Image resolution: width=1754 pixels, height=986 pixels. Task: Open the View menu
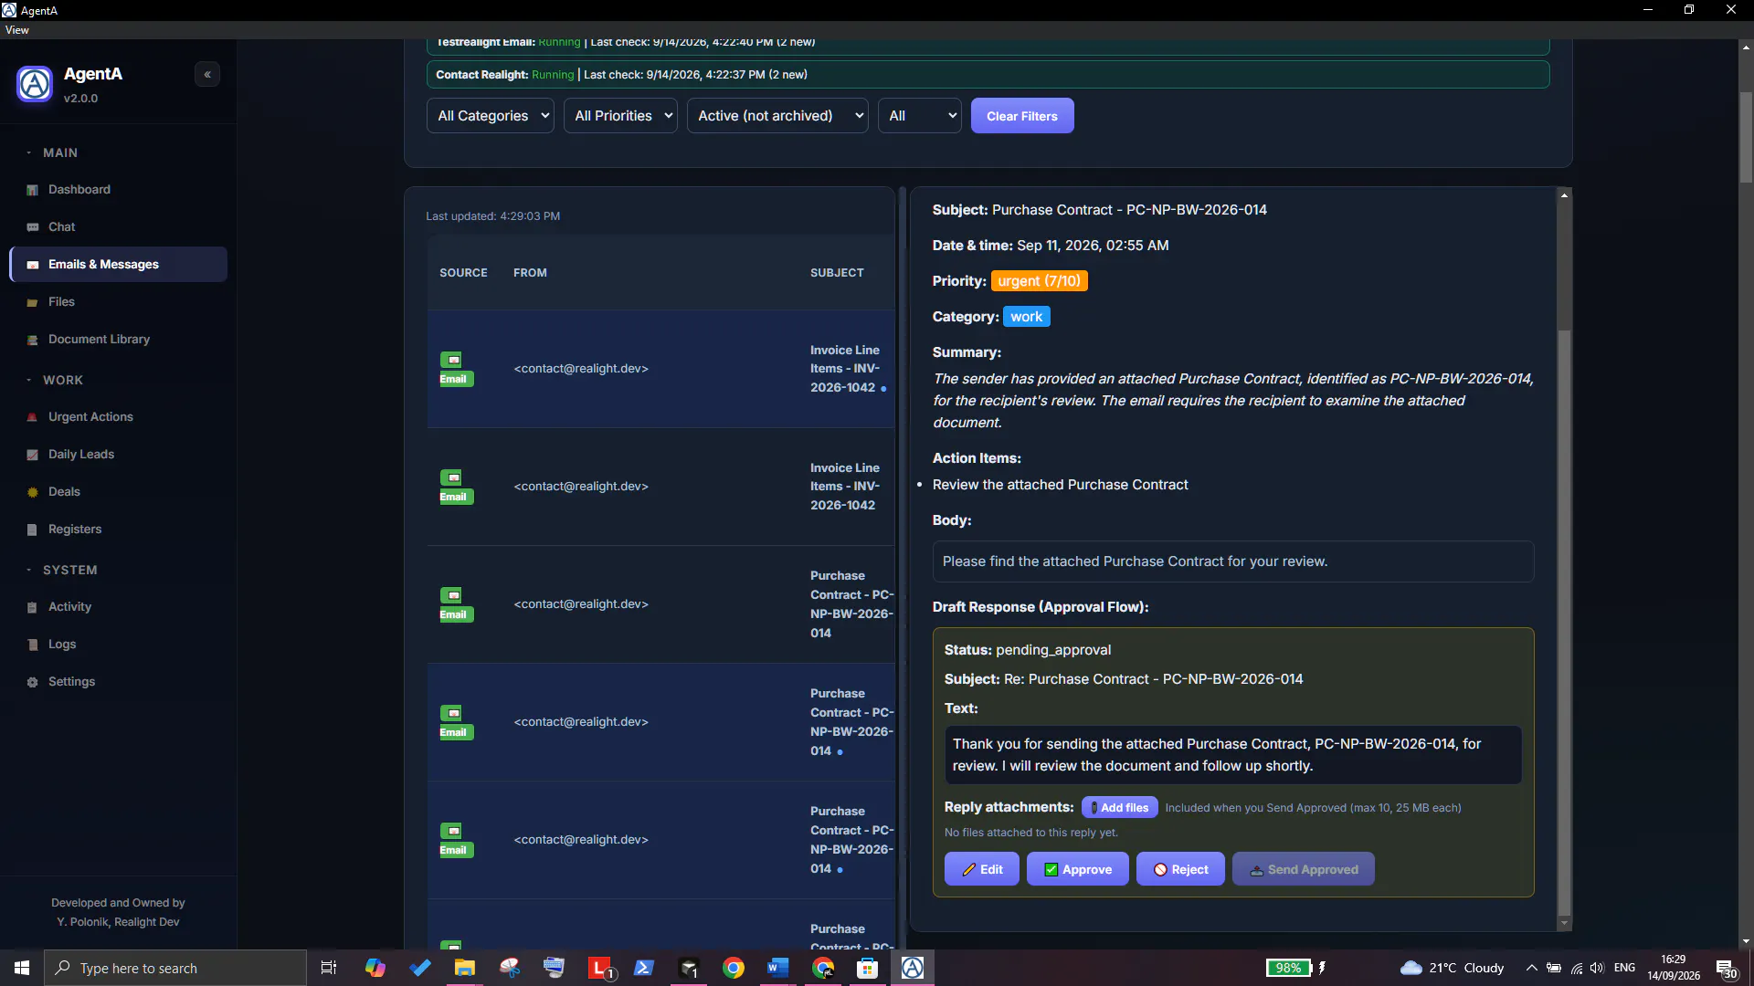(16, 30)
